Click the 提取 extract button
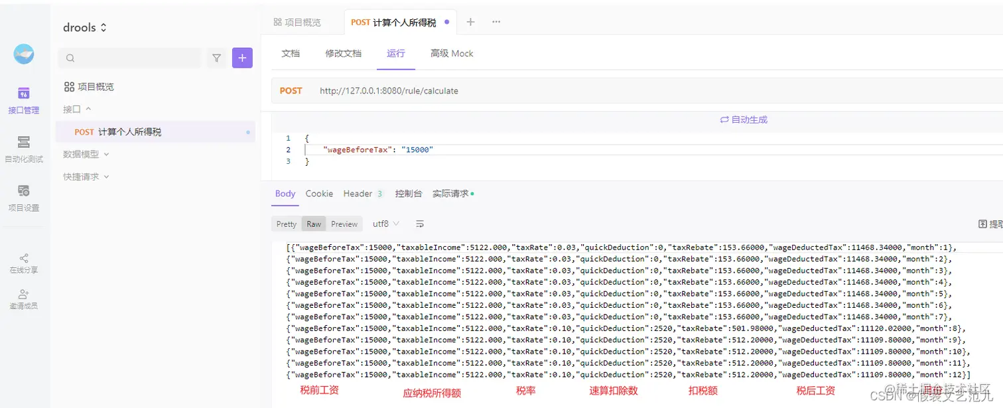The width and height of the screenshot is (1003, 408). pos(990,224)
